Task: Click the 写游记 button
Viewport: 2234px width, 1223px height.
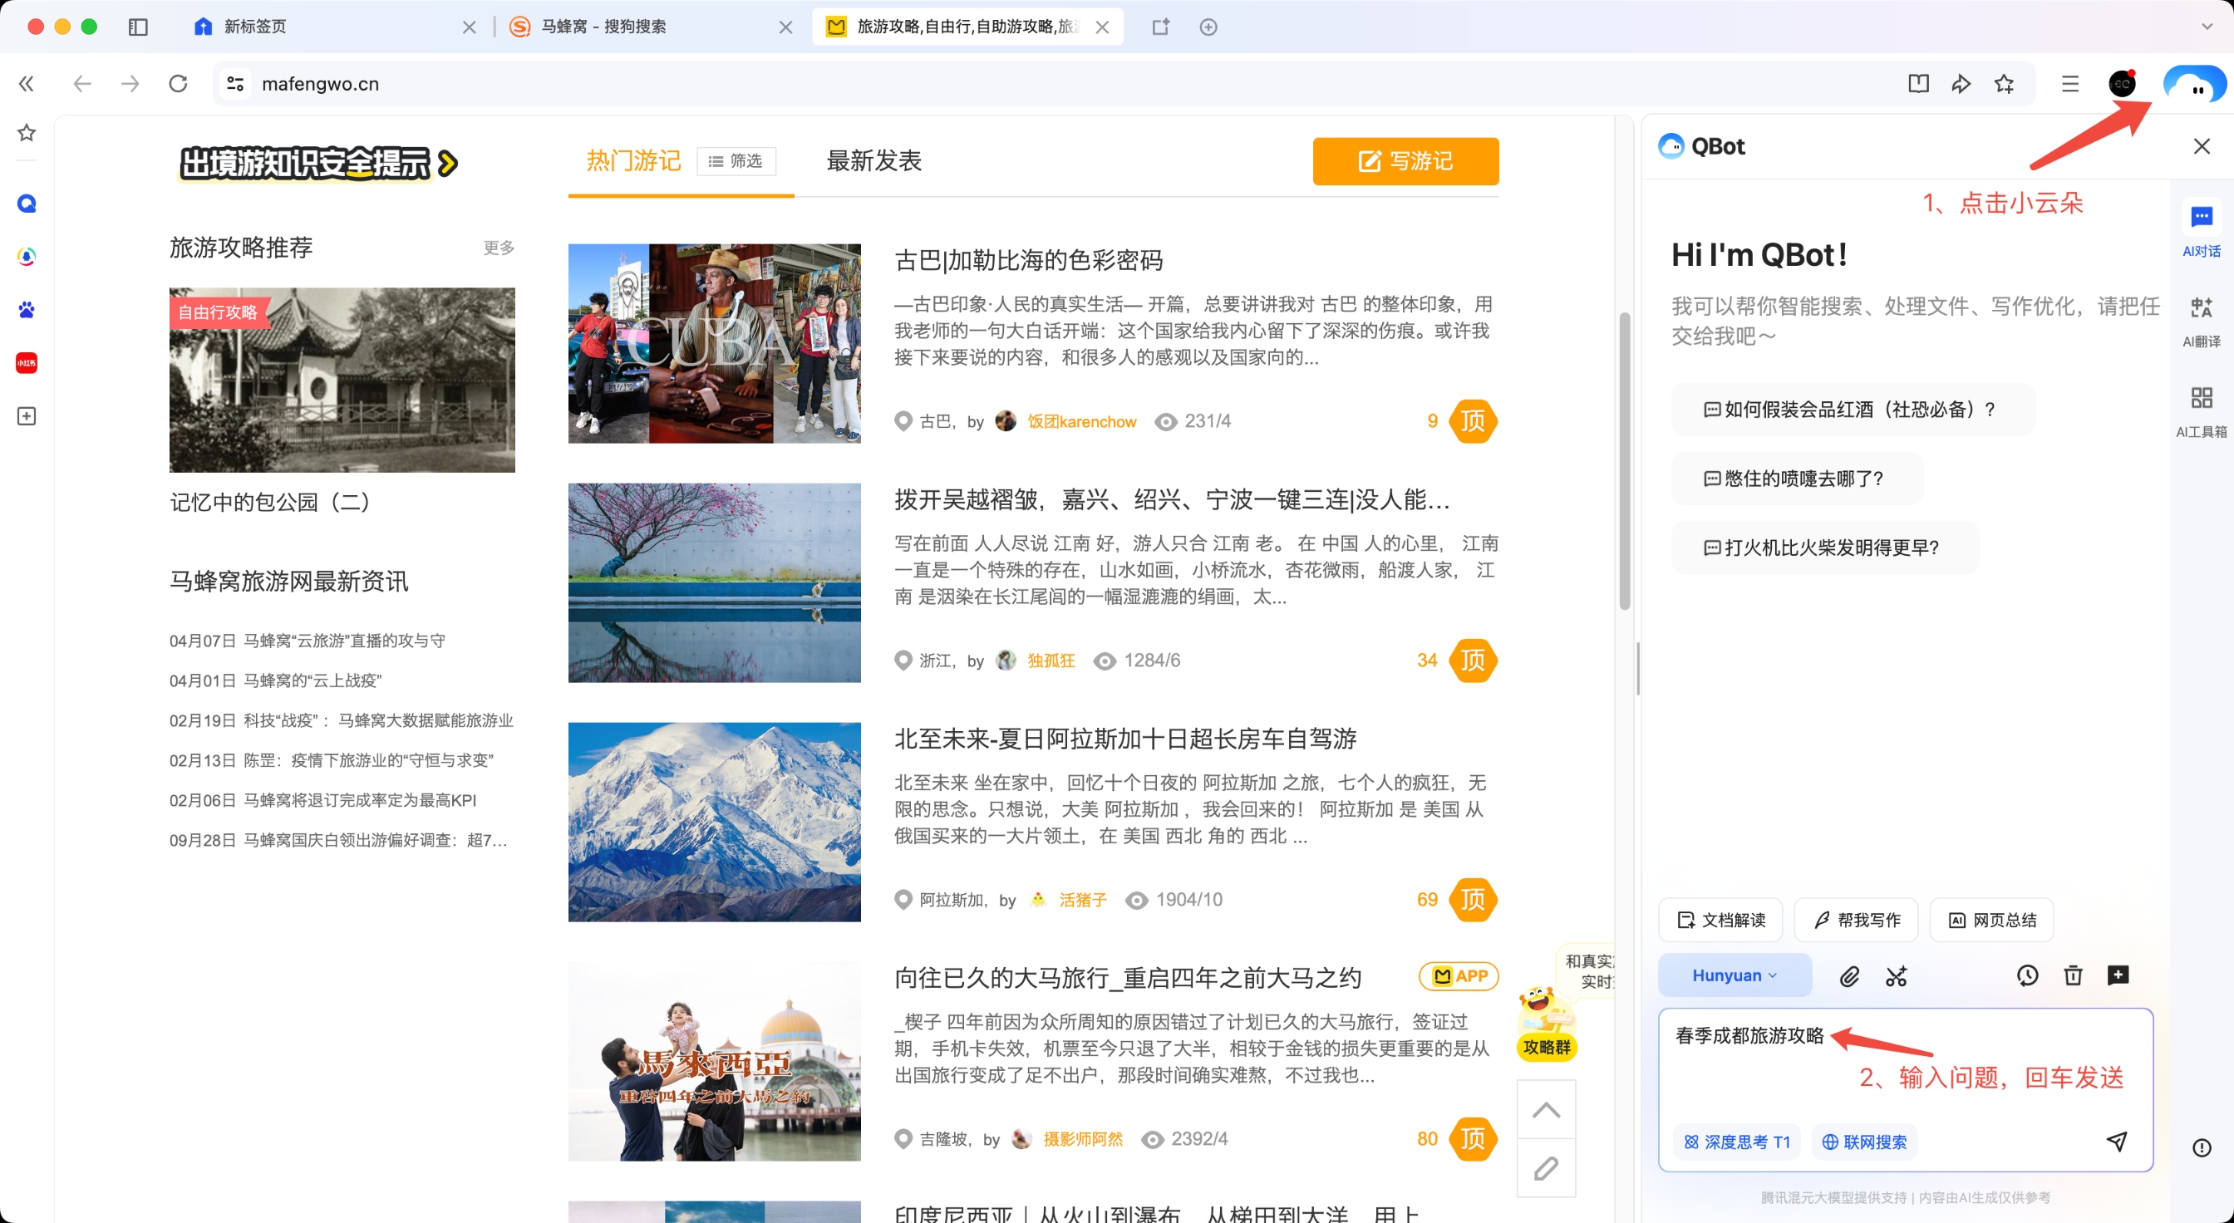Action: 1405,161
